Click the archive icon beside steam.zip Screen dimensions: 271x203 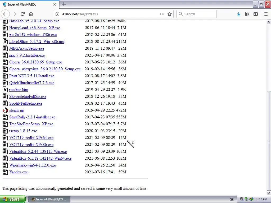point(5,110)
